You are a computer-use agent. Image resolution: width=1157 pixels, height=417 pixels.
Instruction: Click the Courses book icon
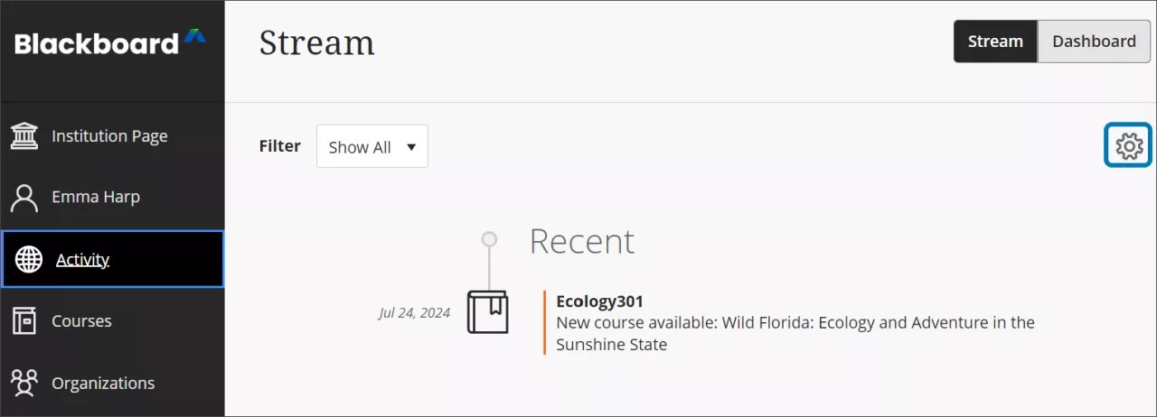[24, 321]
